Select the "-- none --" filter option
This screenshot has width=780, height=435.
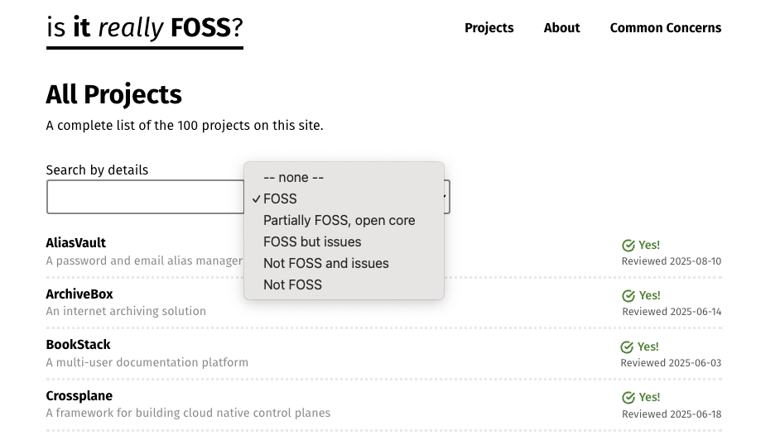point(293,177)
